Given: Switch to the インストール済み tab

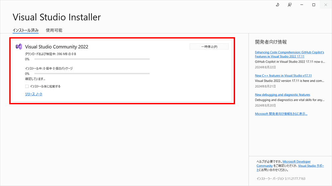Looking at the screenshot, I should 26,30.
